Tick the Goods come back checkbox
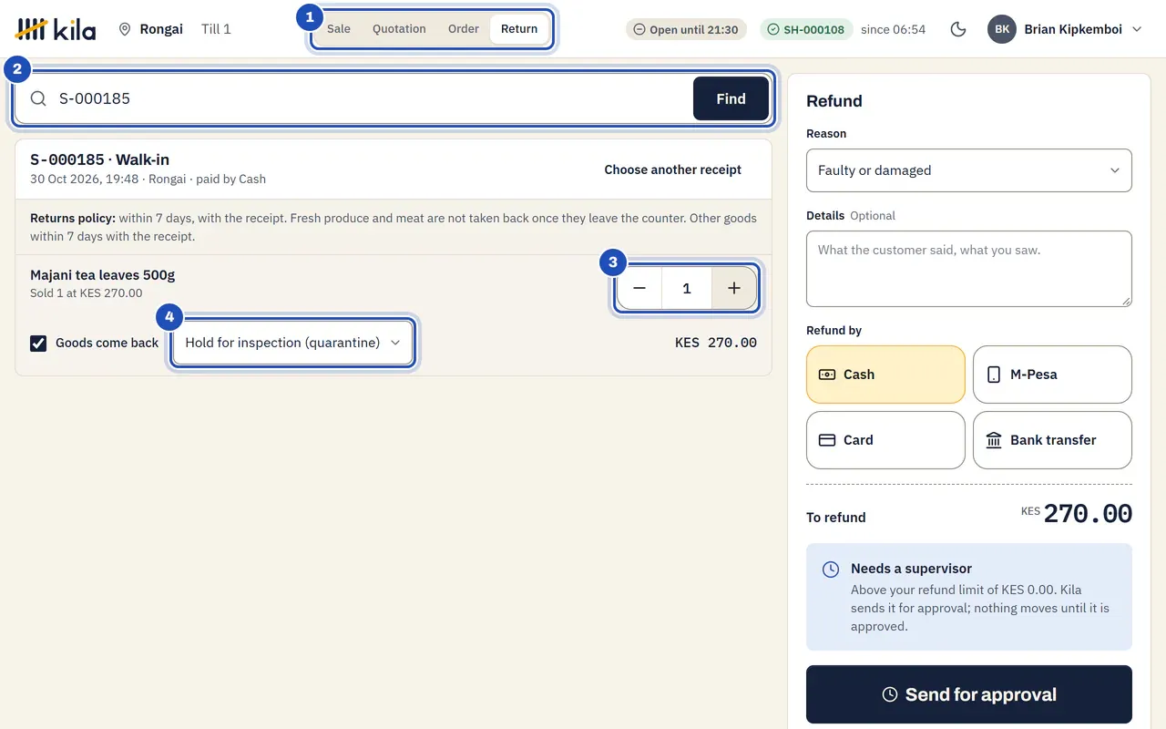Viewport: 1166px width, 729px height. tap(38, 343)
